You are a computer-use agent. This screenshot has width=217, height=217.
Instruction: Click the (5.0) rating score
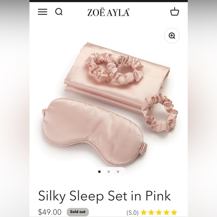pyautogui.click(x=132, y=213)
